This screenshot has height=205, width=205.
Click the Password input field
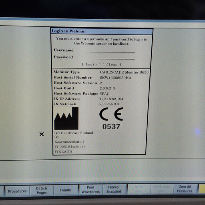click(x=112, y=57)
